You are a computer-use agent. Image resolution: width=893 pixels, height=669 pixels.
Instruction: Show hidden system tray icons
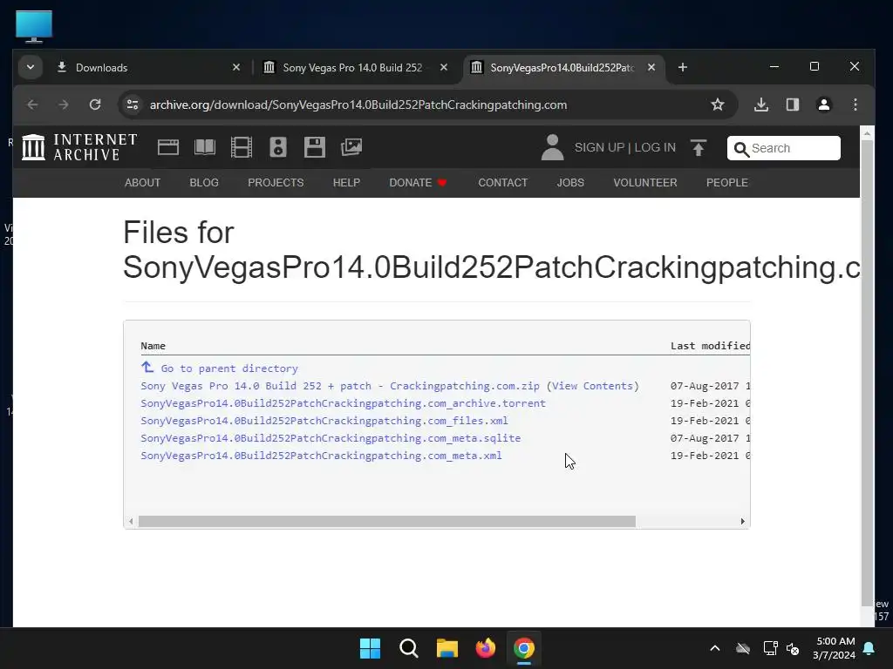[x=715, y=648]
